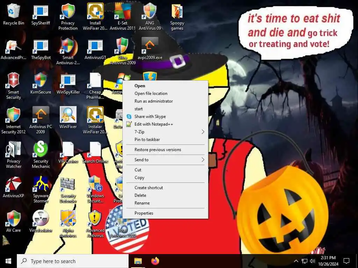Focus the Type here to search box
358x268 pixels.
pos(73,261)
